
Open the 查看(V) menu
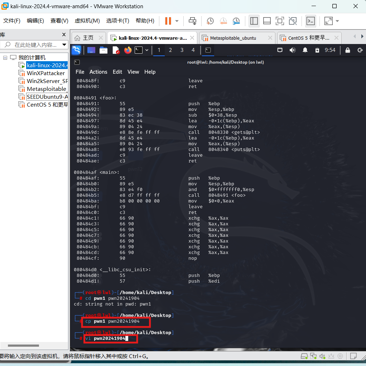(59, 21)
